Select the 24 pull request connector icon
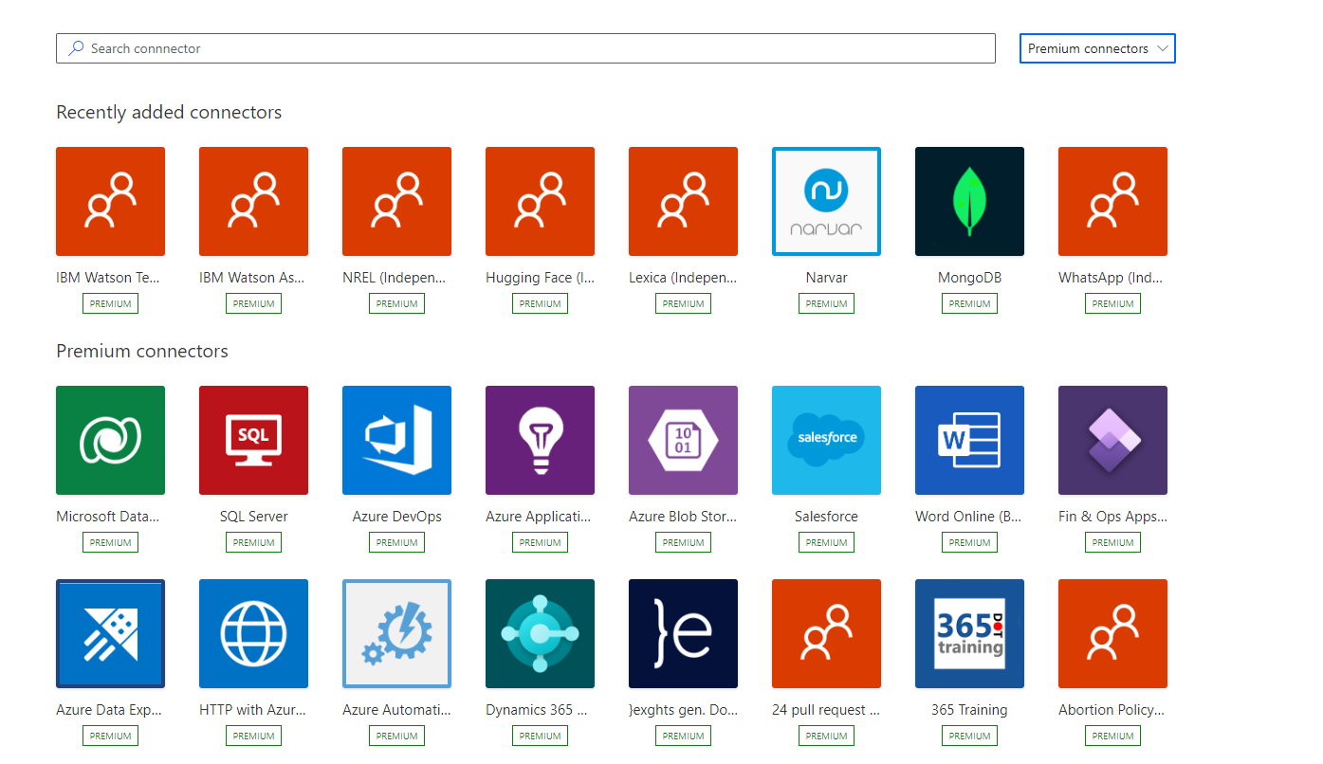Screen dimensions: 1323x764 [826, 633]
